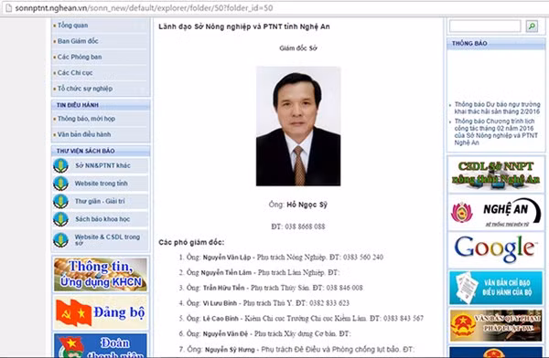Click the globe icon beside Sách báo khoa học
The height and width of the screenshot is (358, 549).
[60, 219]
